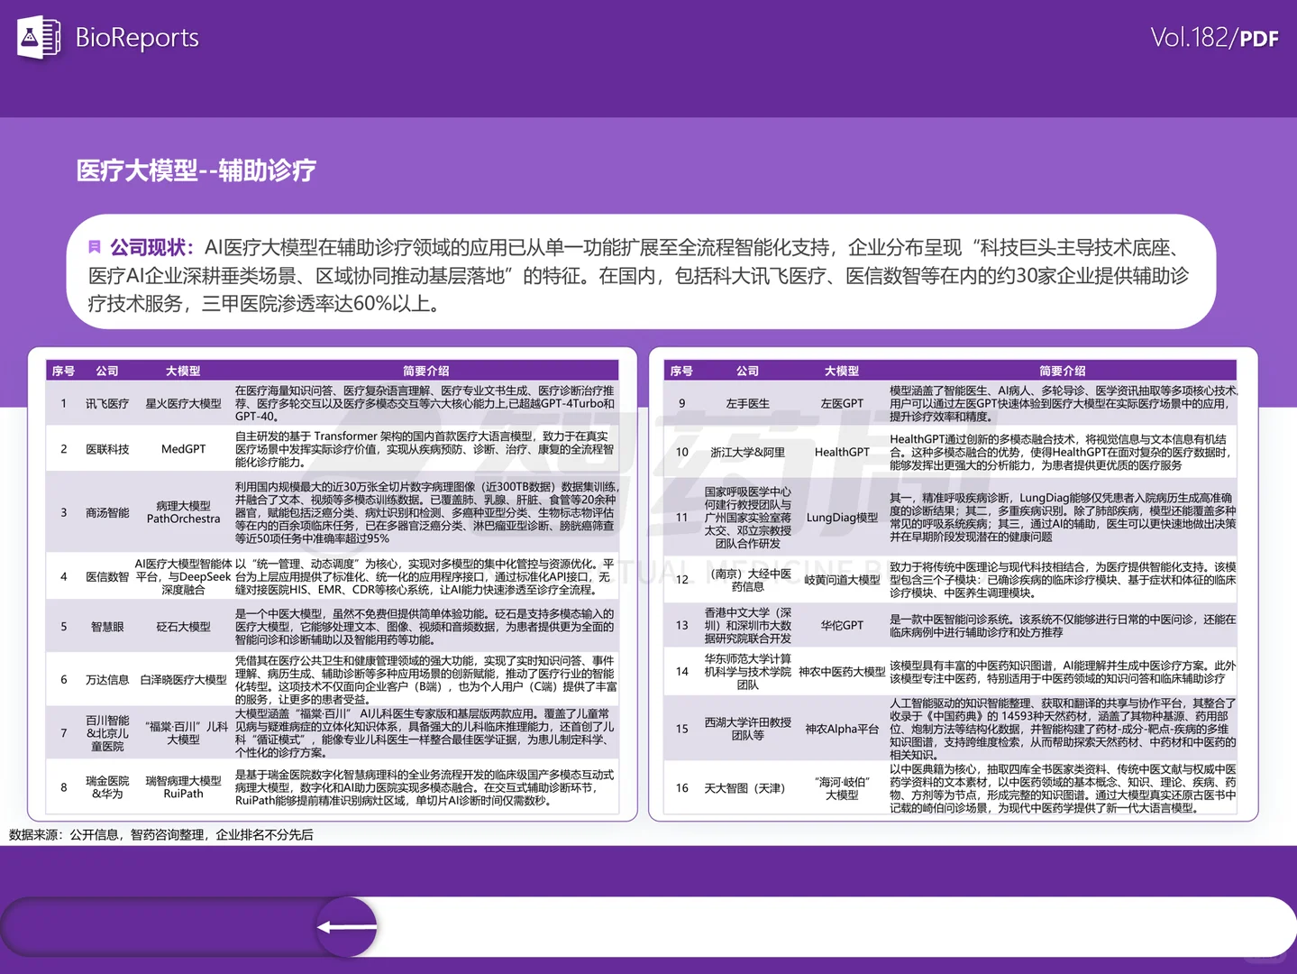Select the 讯飞医疗 company entry

pos(107,402)
